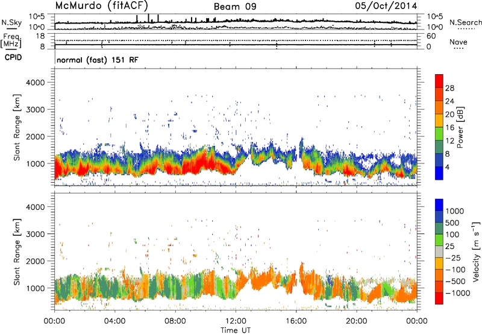Viewport: 482px width, 334px height.
Task: Click the light green 12-16 dB swatch
Action: 439,133
